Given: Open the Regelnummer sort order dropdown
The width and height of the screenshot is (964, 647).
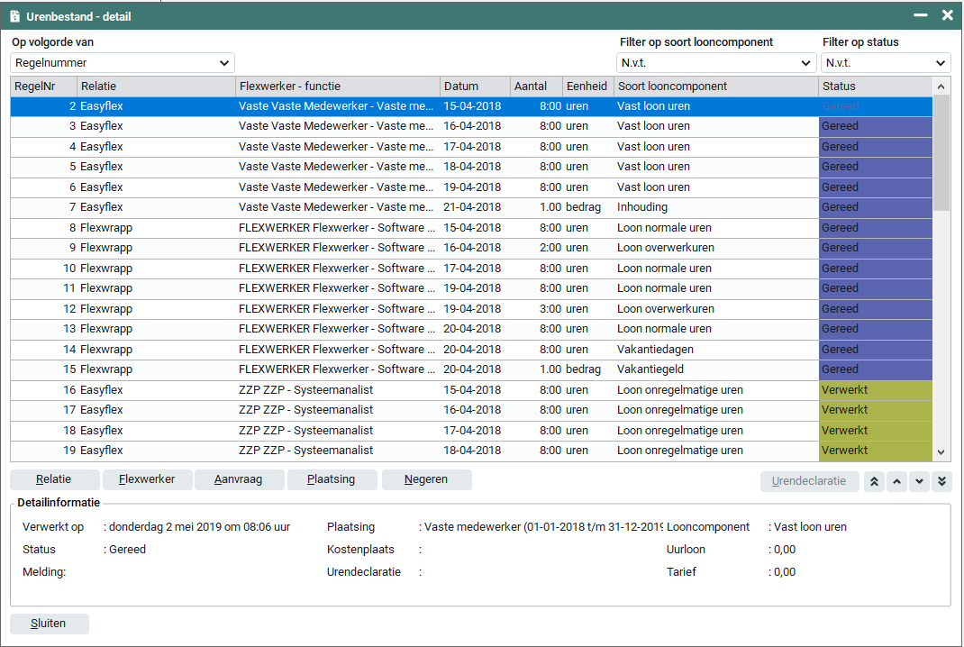Looking at the screenshot, I should tap(123, 63).
